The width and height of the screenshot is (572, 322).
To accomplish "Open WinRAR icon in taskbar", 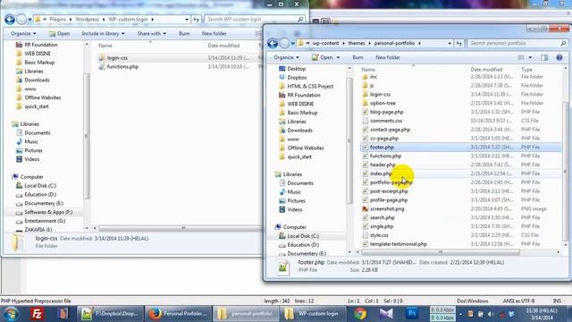I will [63, 314].
